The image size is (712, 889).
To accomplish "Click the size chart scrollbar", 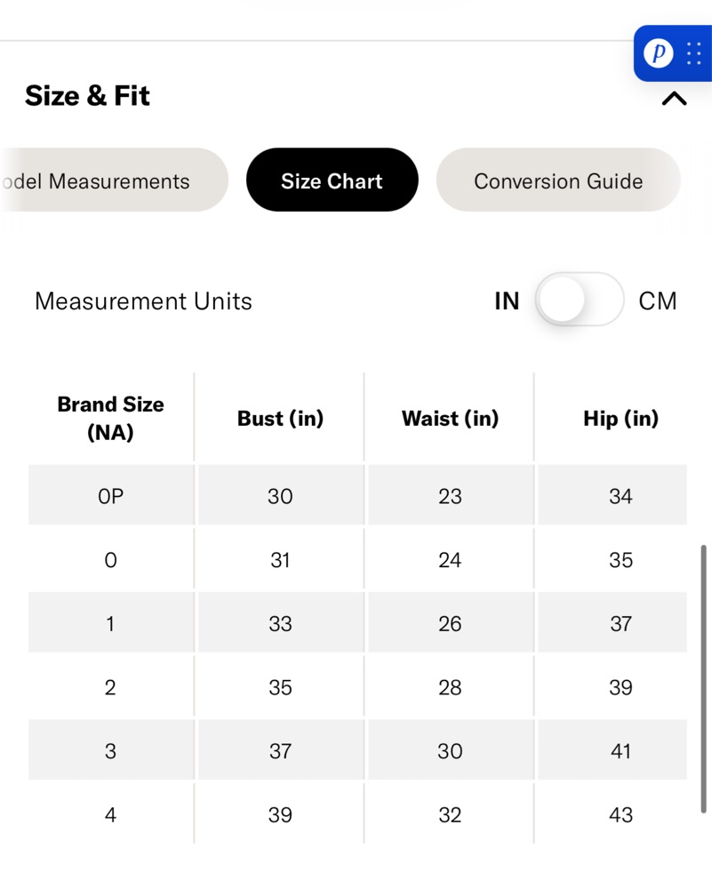I will tap(703, 678).
